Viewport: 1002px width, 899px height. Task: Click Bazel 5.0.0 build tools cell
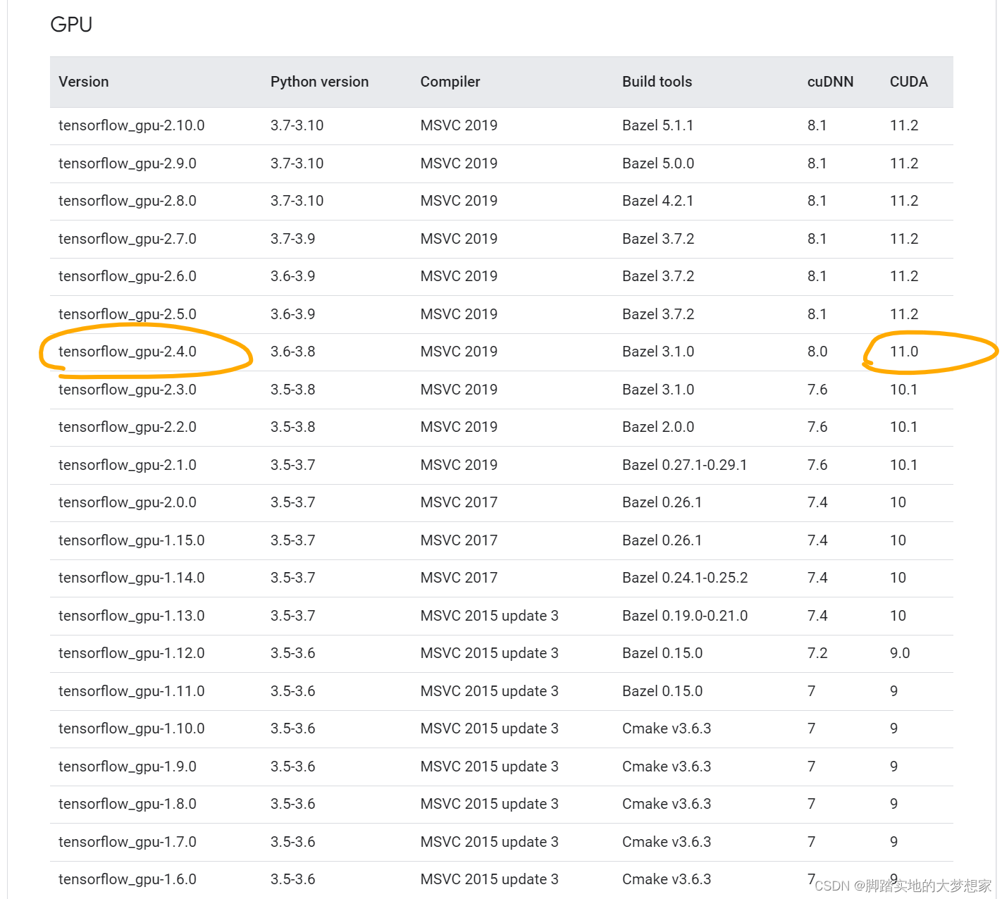pos(658,163)
